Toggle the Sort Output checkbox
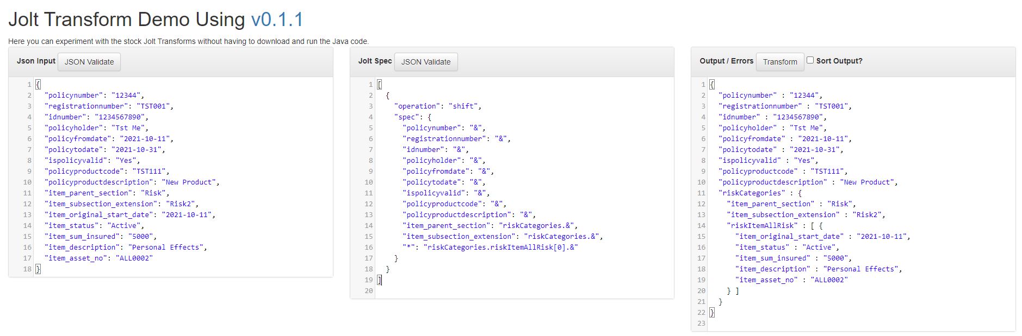1022x336 pixels. coord(810,60)
